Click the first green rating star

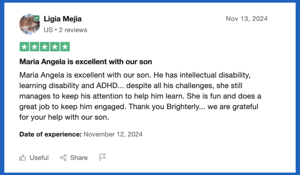[24, 47]
